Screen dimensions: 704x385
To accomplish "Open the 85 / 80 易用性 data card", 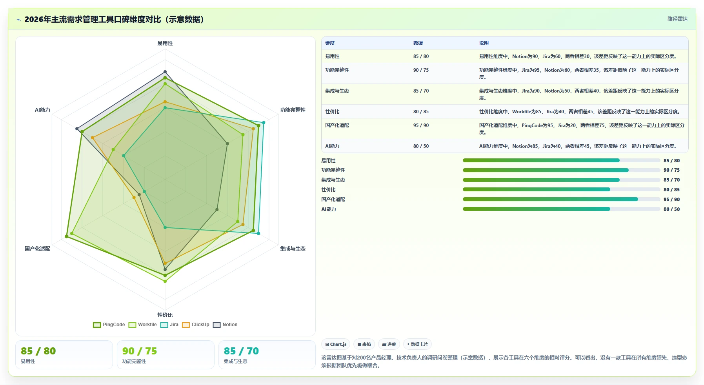I will 64,355.
